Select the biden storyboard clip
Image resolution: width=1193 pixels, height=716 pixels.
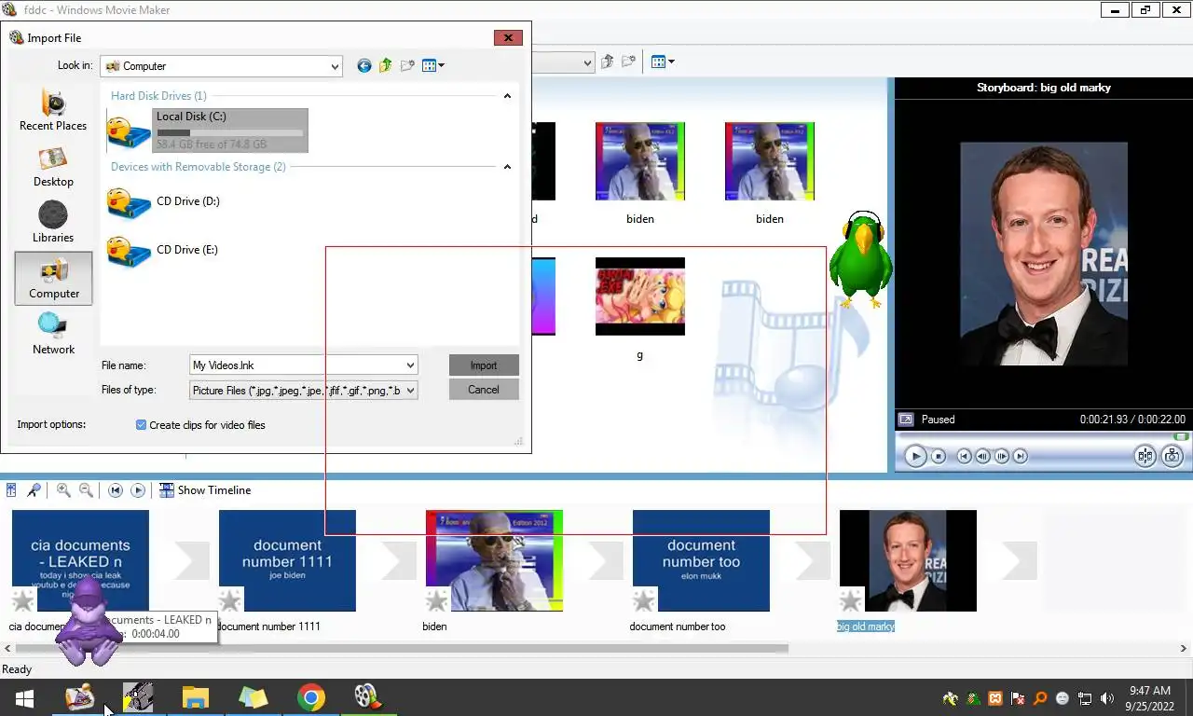(494, 560)
